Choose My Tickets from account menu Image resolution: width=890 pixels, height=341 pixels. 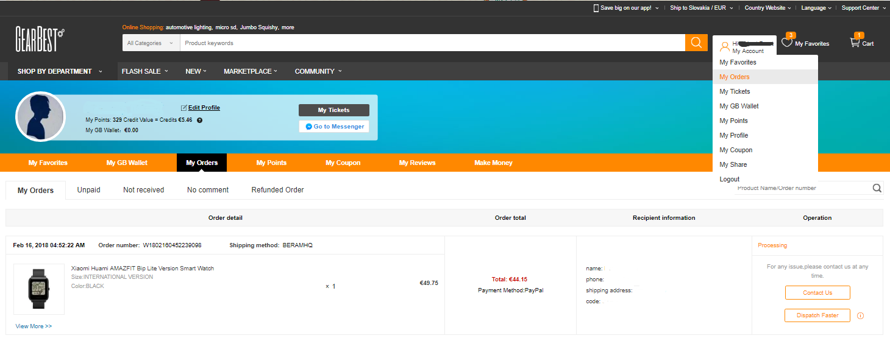(x=765, y=91)
